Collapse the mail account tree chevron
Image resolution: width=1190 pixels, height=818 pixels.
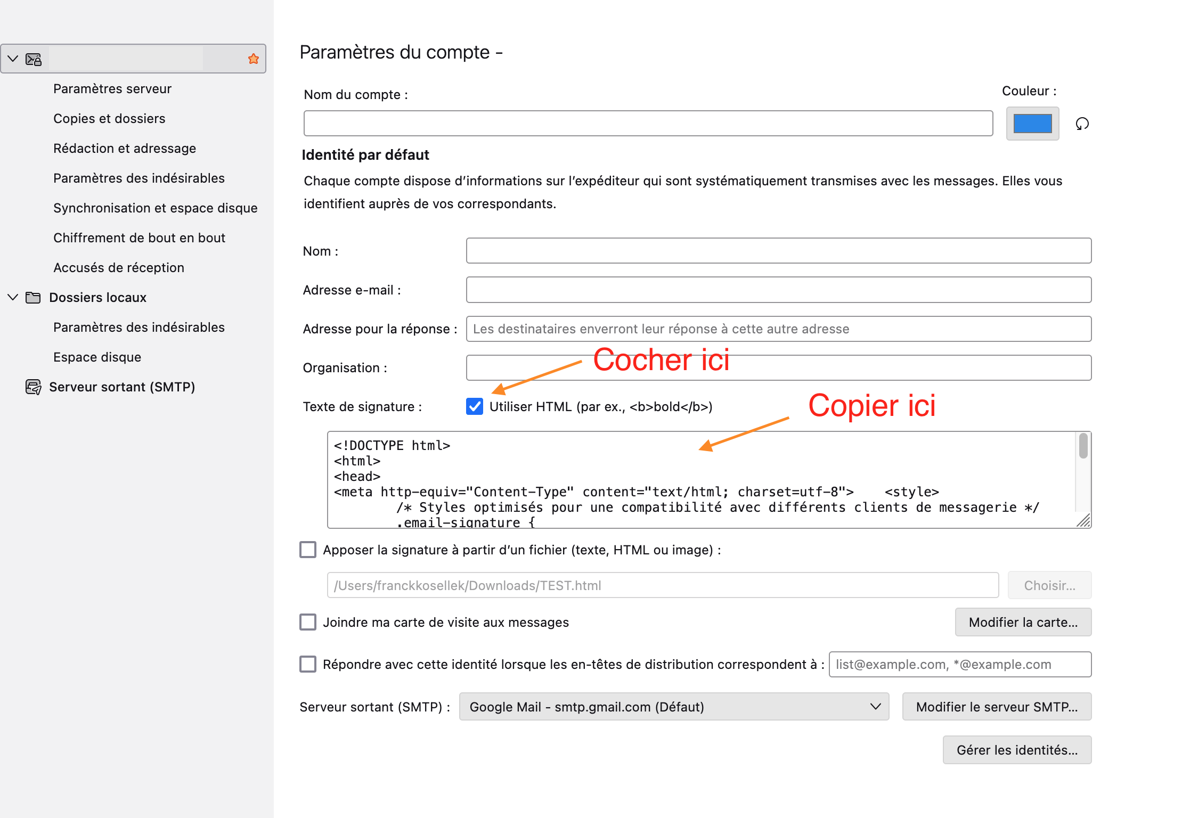point(13,59)
